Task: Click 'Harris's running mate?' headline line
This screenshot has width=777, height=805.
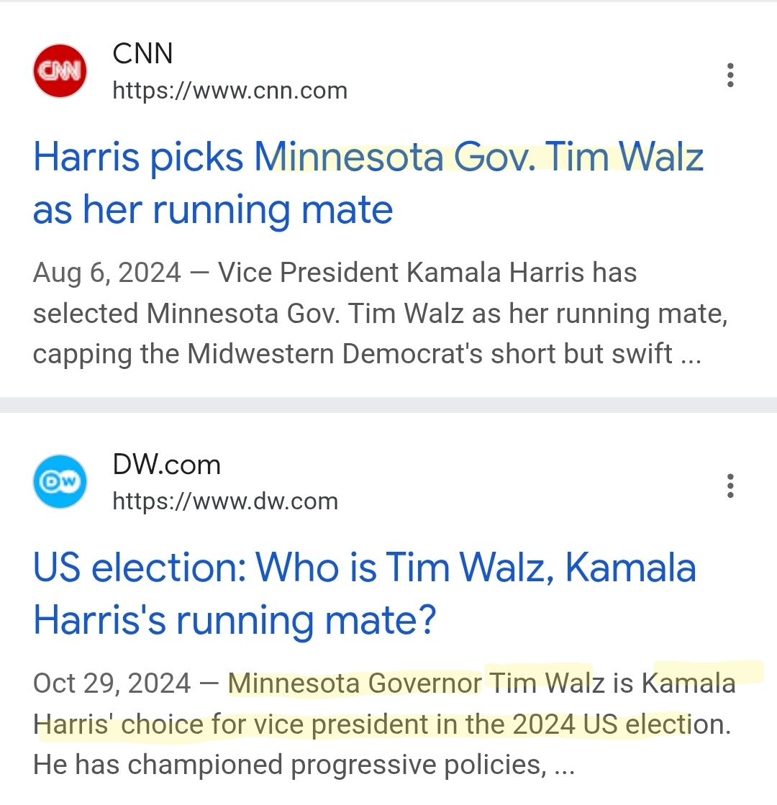Action: pos(234,622)
